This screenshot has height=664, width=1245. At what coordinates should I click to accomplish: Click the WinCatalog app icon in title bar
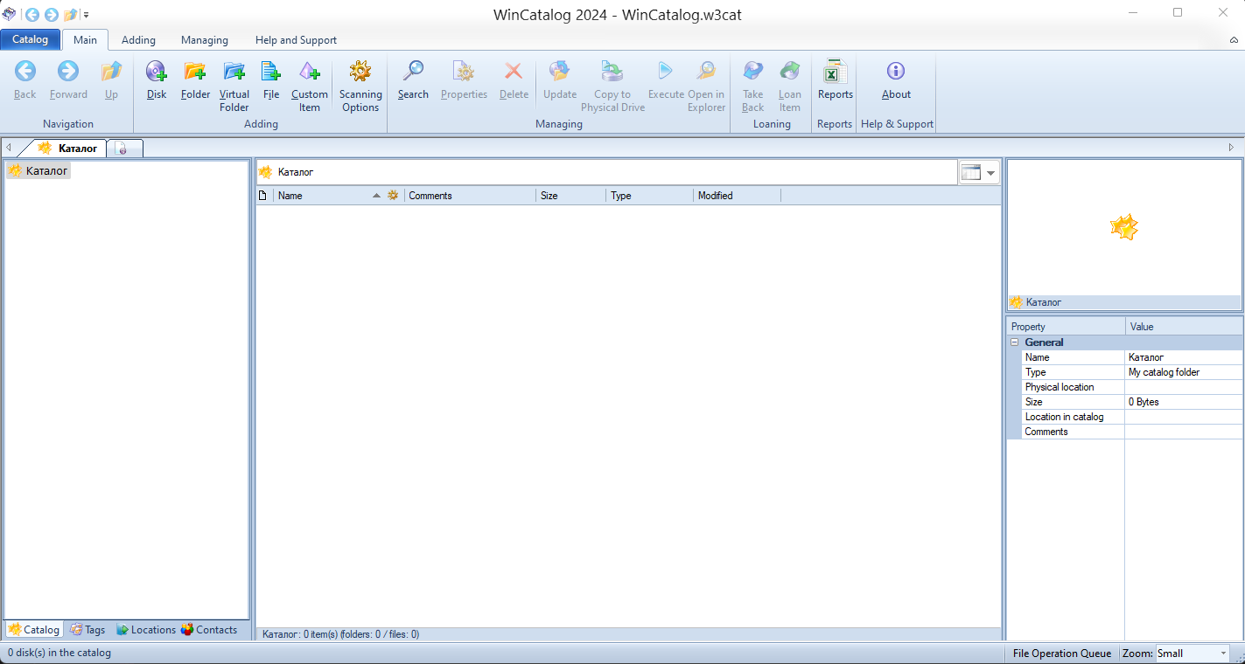pos(9,14)
